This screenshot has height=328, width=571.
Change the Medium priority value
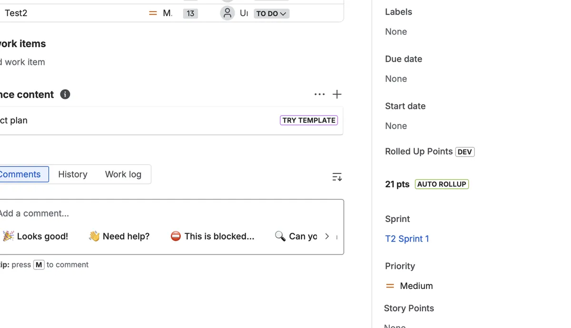coord(409,286)
